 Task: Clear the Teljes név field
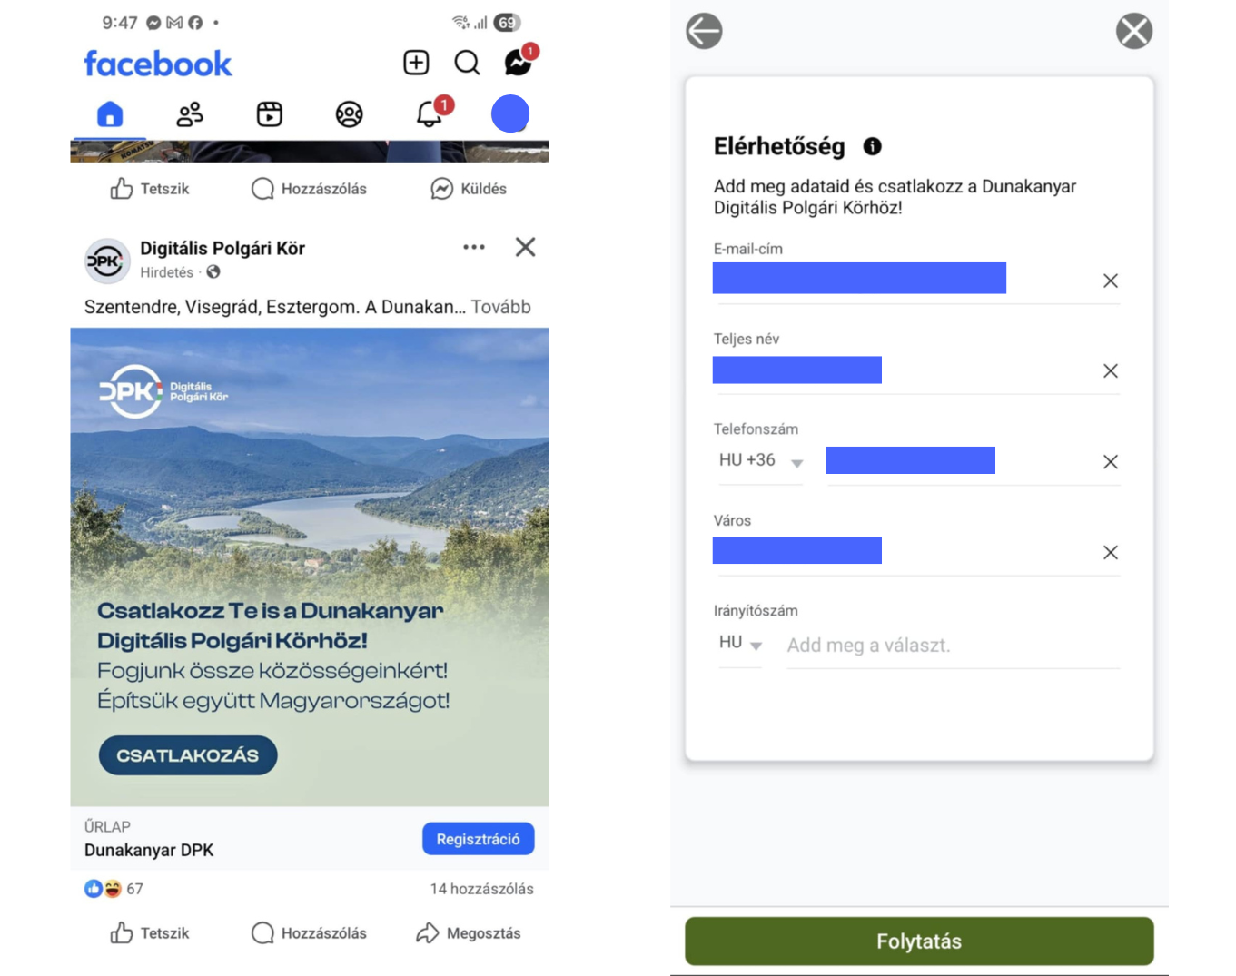1110,371
